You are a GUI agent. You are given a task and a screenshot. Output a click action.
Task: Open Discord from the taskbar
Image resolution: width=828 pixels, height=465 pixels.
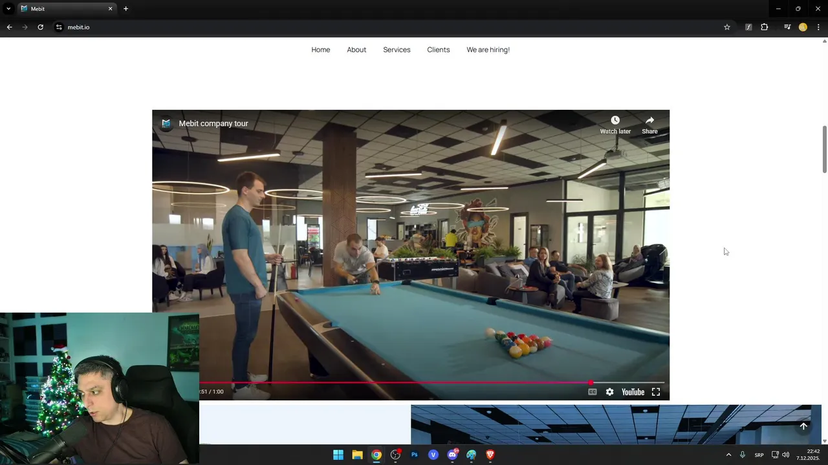click(452, 455)
